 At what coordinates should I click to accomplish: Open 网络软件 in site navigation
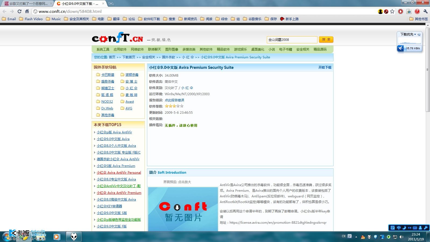click(x=137, y=49)
